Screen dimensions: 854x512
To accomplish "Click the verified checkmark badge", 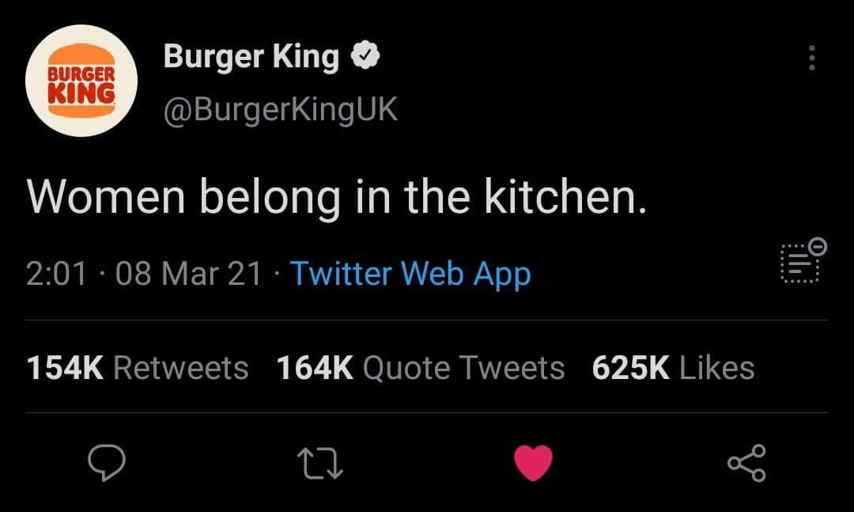I will point(365,55).
